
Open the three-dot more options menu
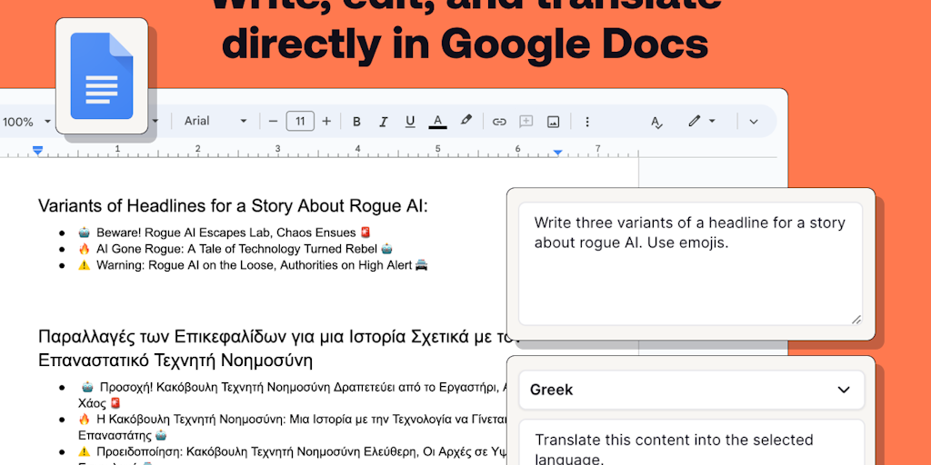pos(587,122)
